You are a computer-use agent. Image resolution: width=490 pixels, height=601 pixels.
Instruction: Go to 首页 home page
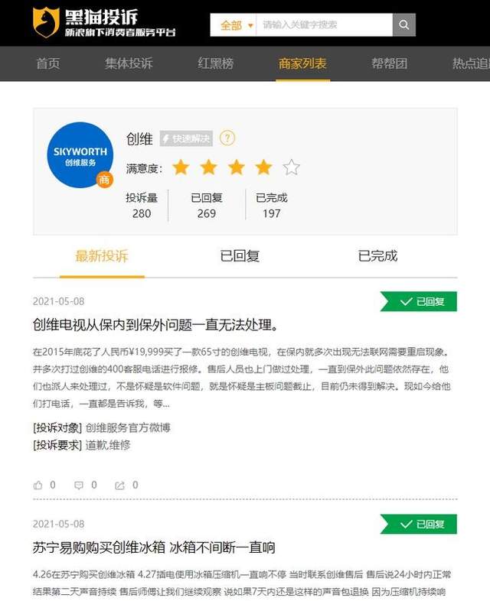click(48, 63)
